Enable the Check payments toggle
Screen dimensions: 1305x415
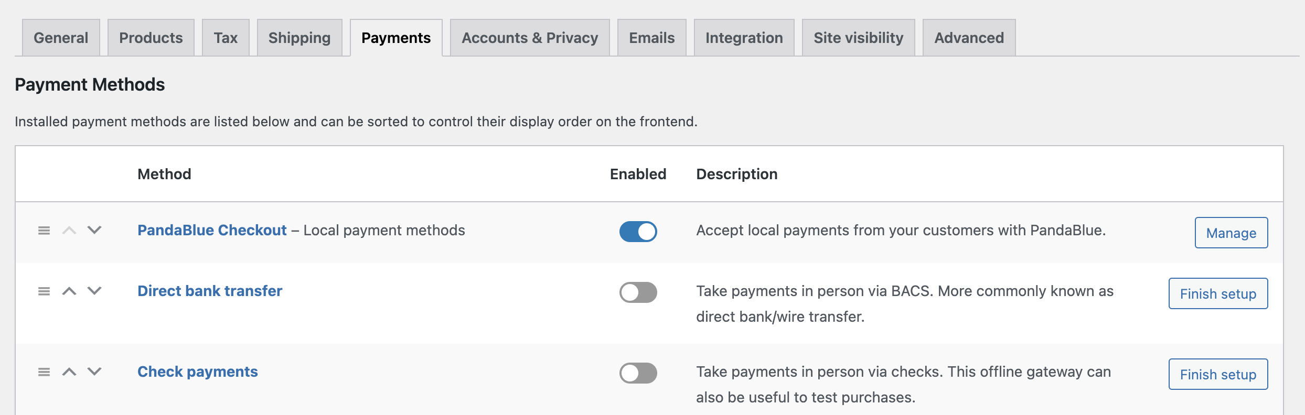click(638, 373)
